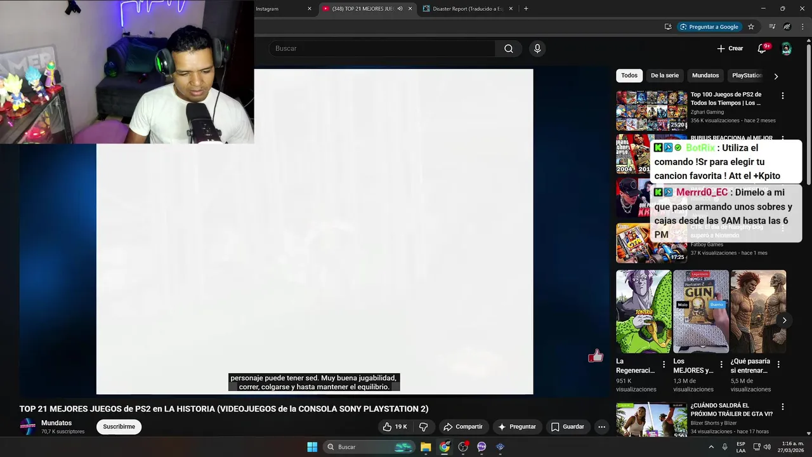Like the video with 19 K
This screenshot has width=812, height=457.
point(395,427)
